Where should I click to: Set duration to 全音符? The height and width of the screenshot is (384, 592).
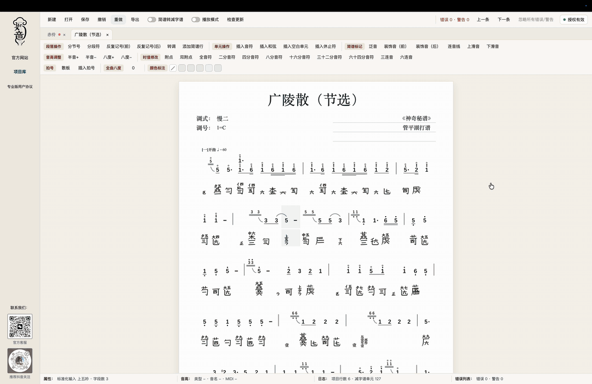point(206,58)
